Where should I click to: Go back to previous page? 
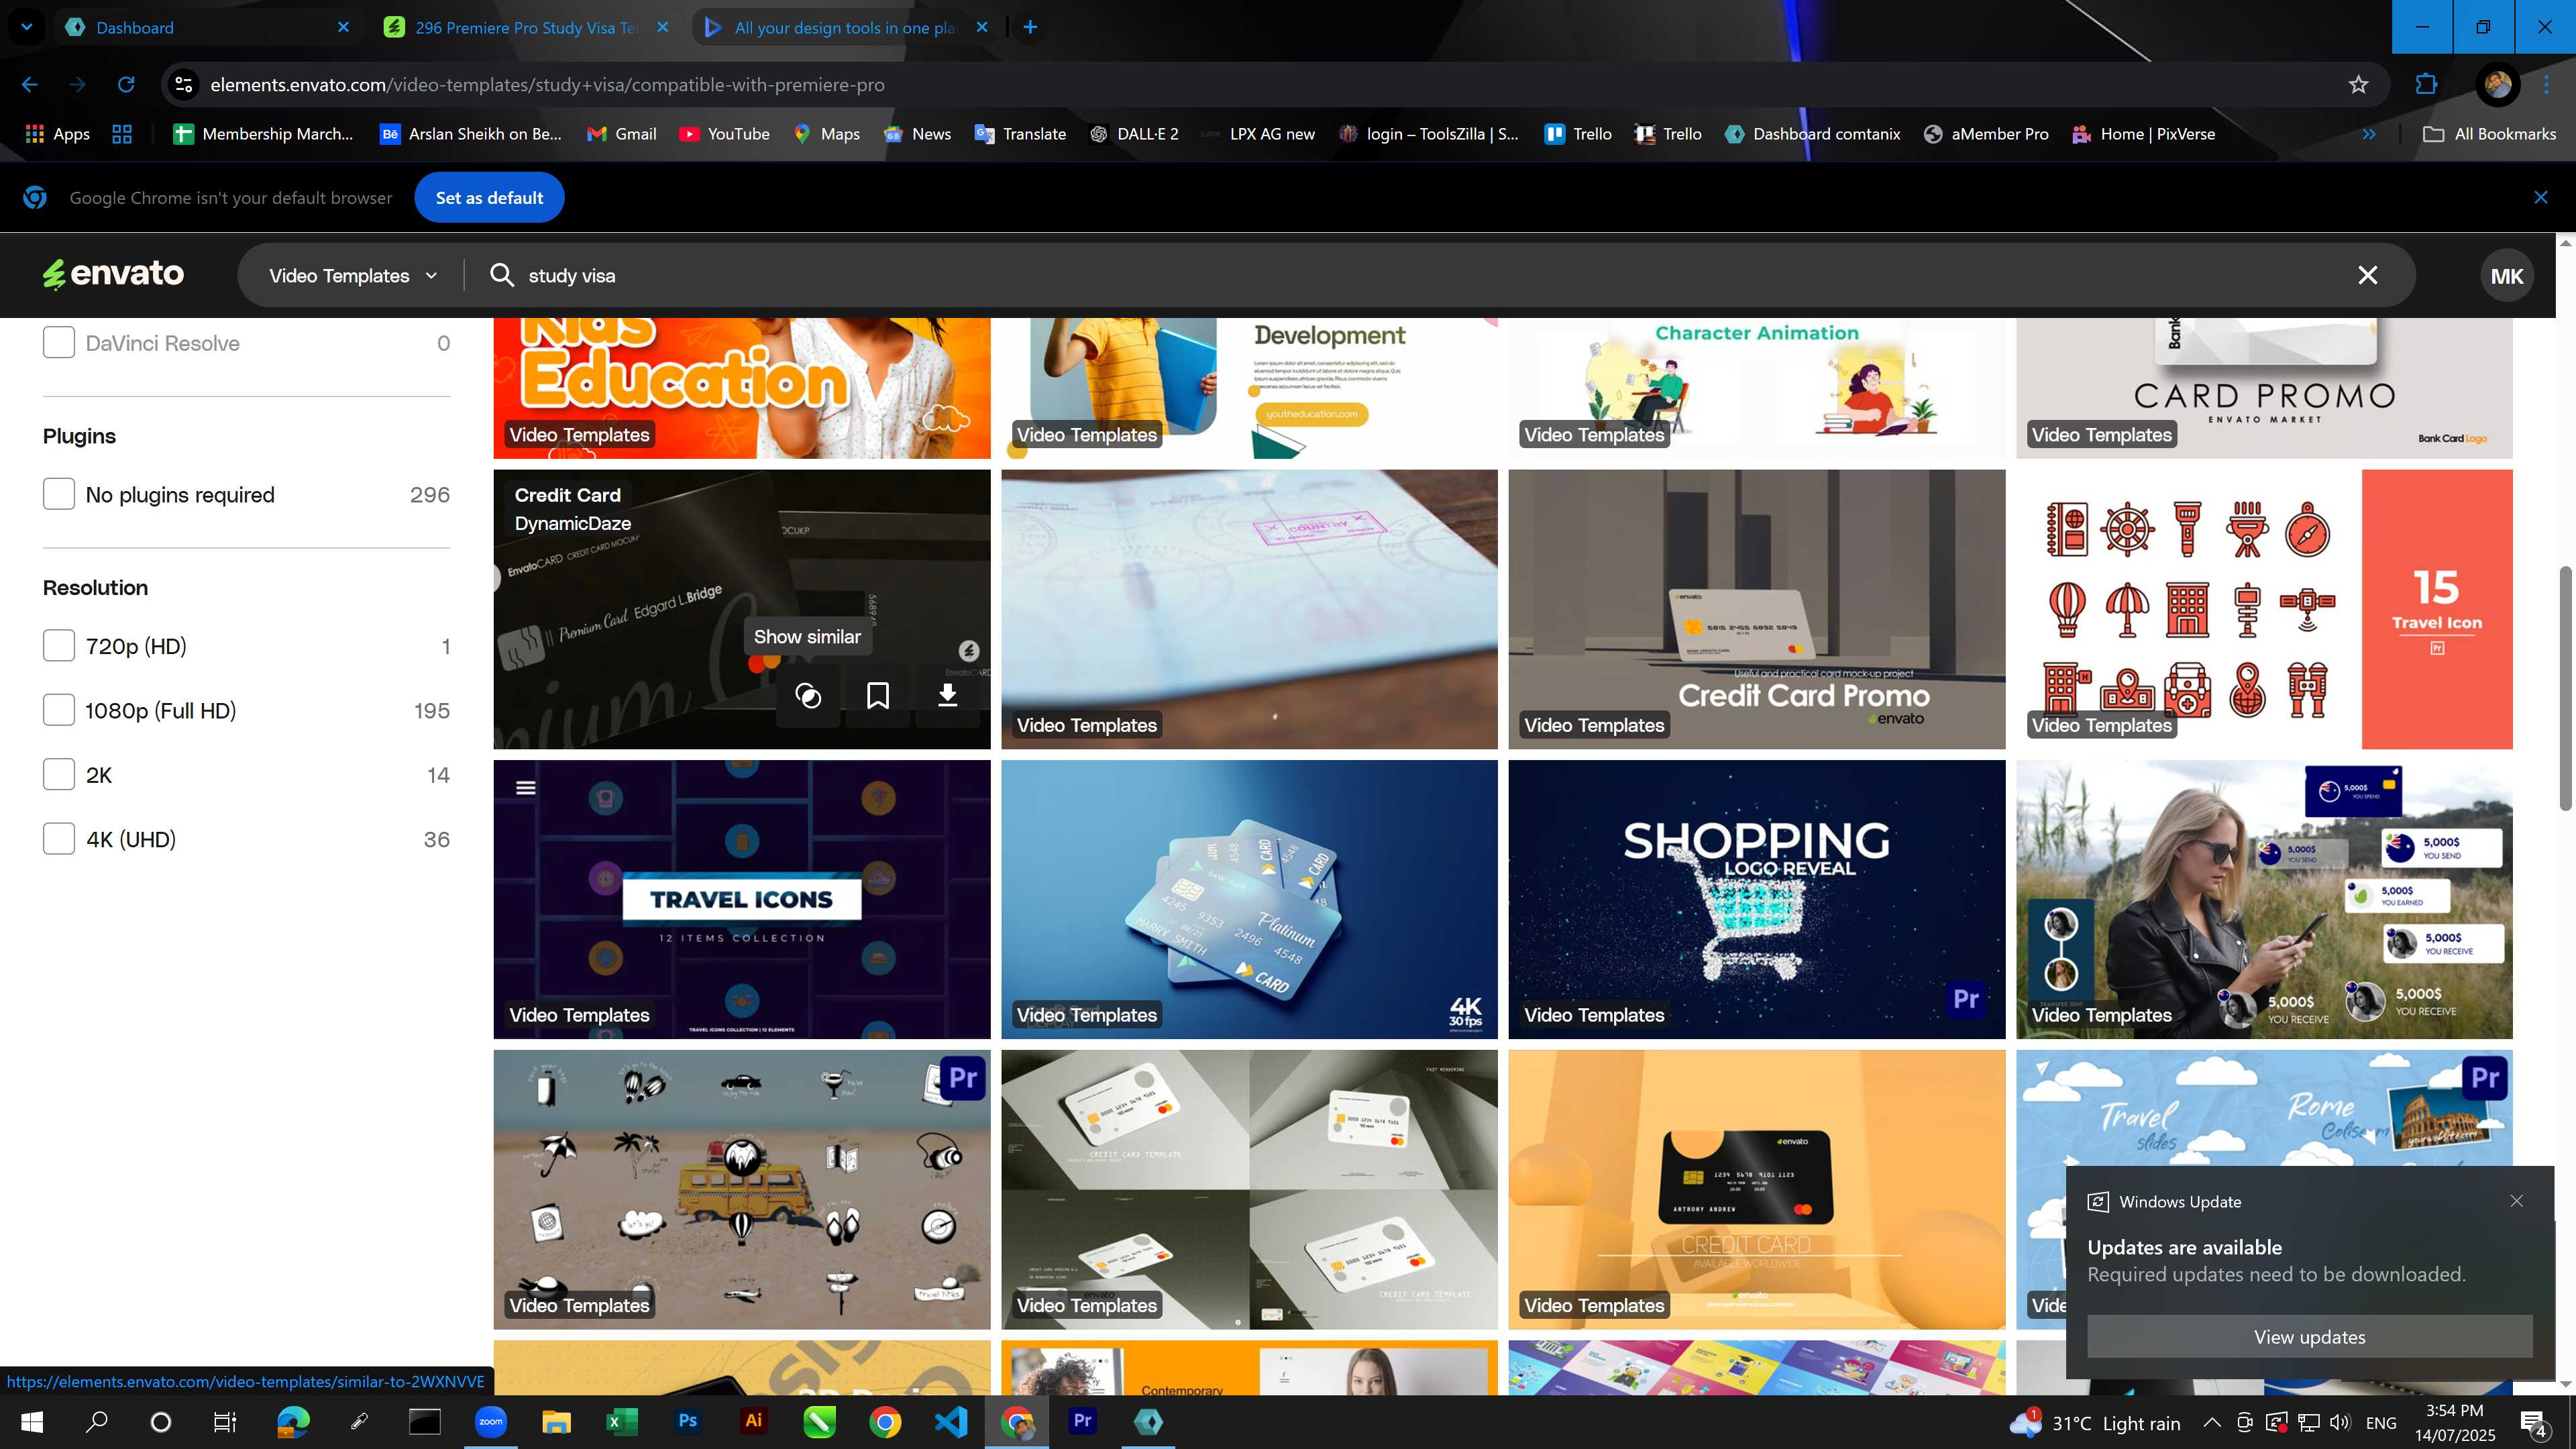[x=30, y=85]
